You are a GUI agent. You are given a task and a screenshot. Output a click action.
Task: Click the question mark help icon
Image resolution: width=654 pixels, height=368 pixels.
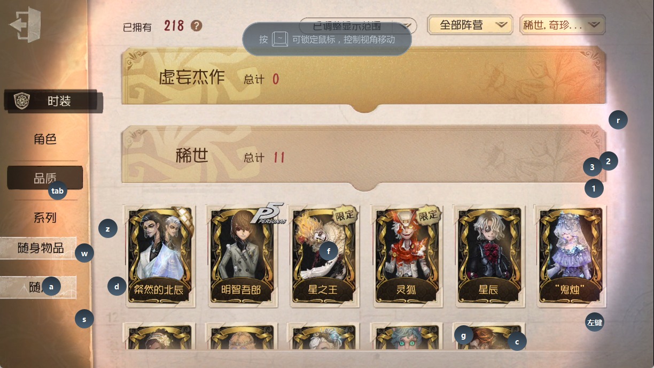click(x=197, y=26)
